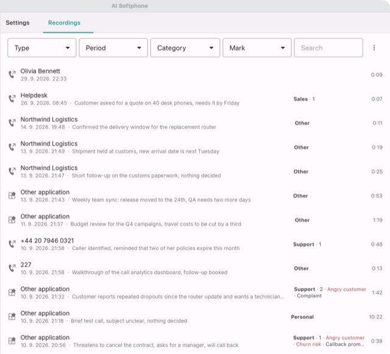Click the 0:09 duration of Olivia Bennett
Image resolution: width=390 pixels, height=354 pixels.
(x=377, y=74)
